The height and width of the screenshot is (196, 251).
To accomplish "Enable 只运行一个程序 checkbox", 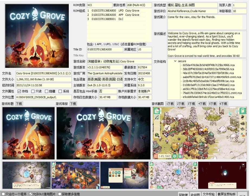I will 3,194.
